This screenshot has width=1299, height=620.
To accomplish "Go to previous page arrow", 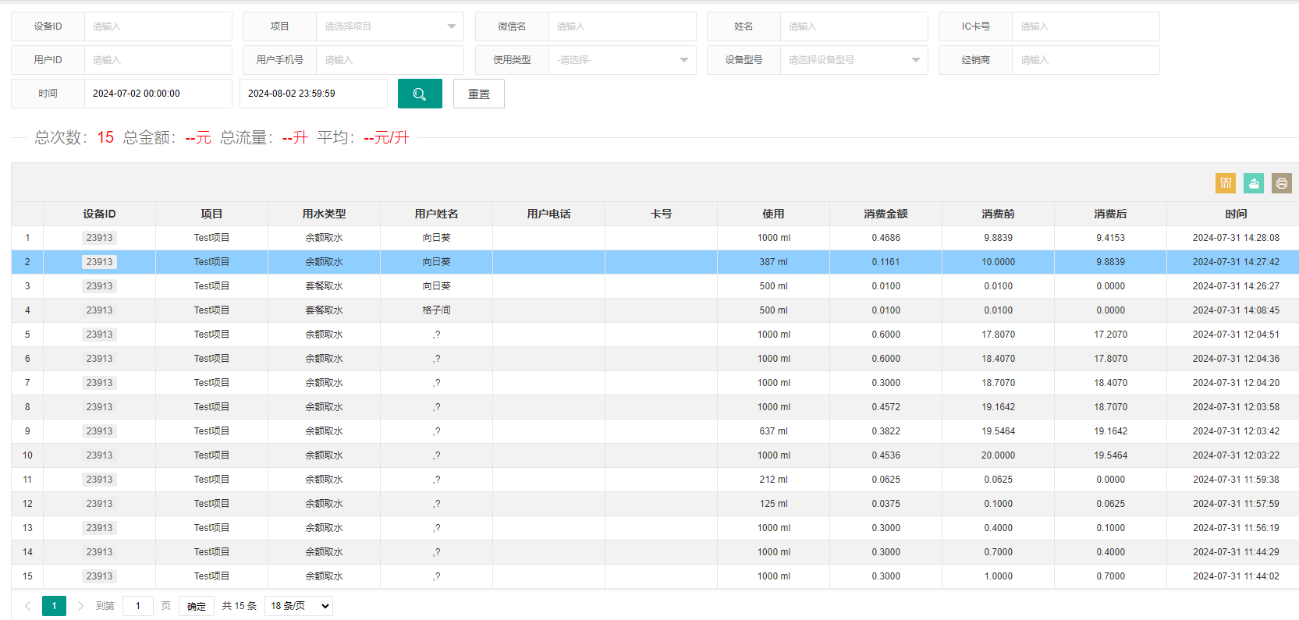I will click(27, 606).
